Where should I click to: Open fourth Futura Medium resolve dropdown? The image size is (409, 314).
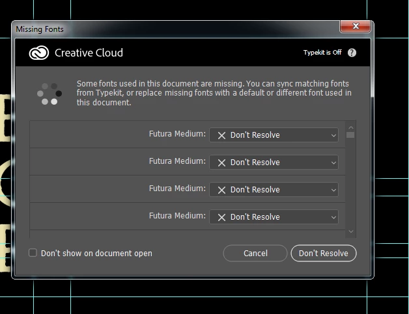click(x=274, y=217)
